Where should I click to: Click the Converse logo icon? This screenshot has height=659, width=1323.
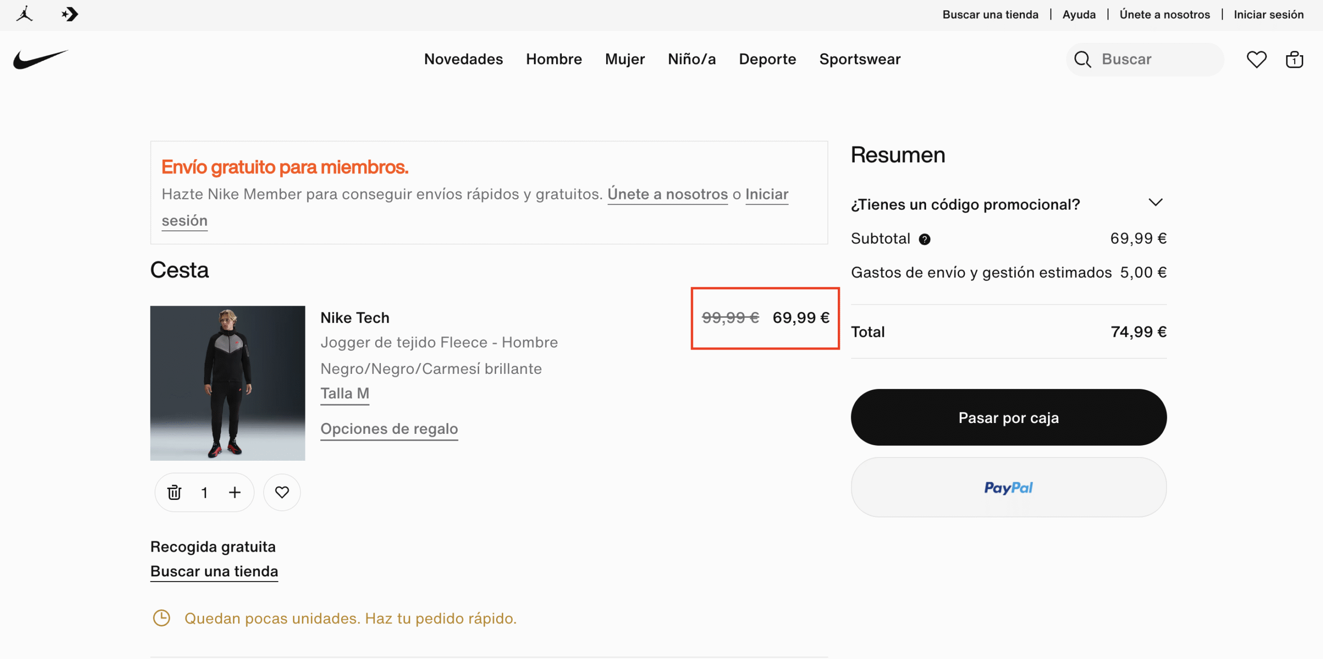click(69, 14)
